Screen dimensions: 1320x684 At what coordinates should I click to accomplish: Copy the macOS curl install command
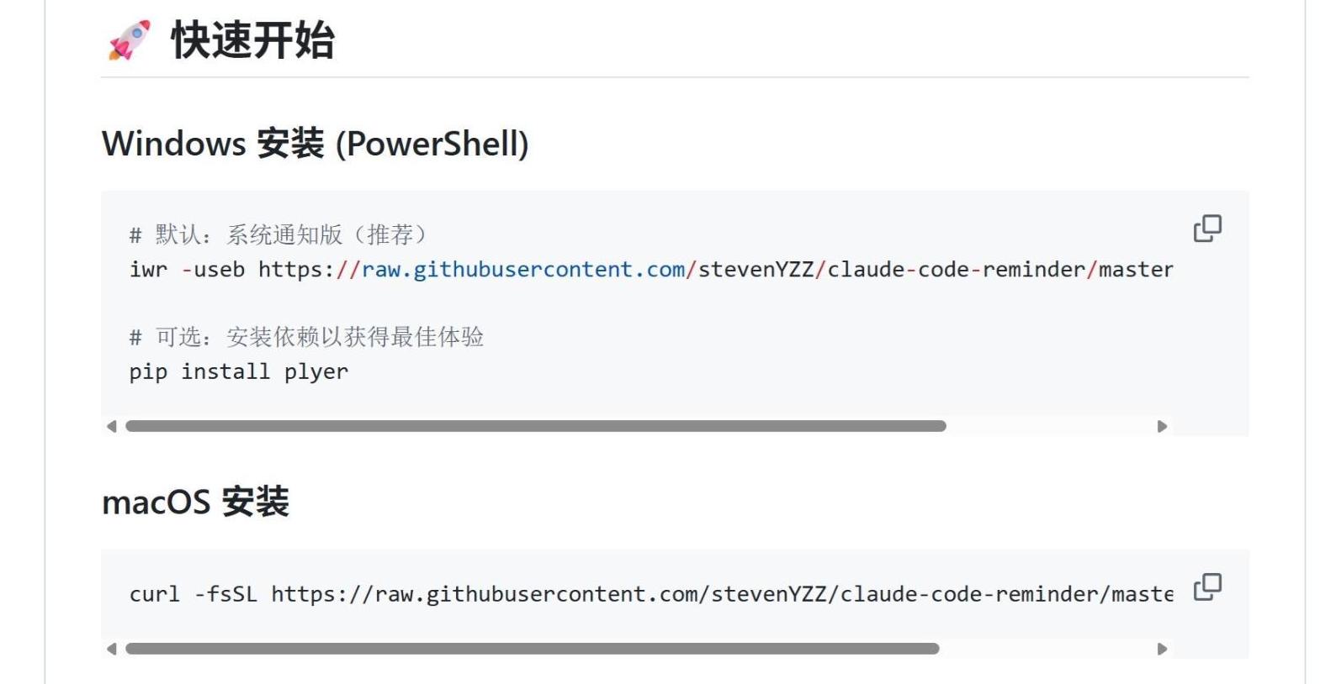1207,587
